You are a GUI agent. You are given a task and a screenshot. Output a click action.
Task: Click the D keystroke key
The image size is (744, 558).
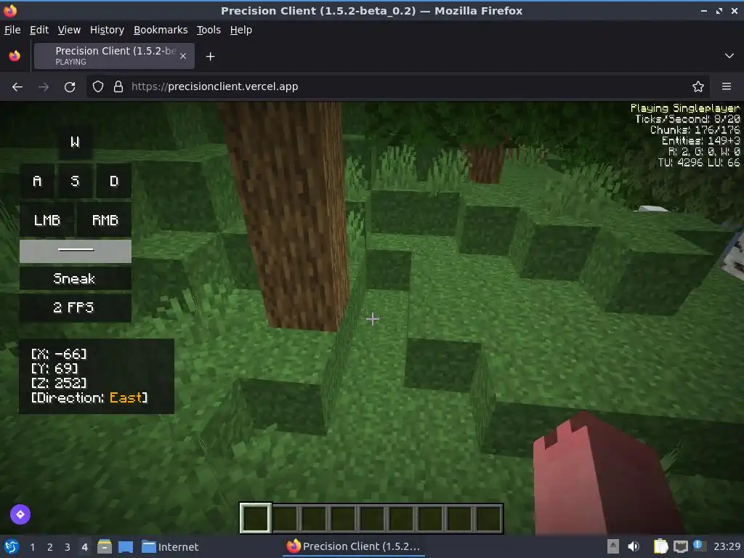(114, 181)
